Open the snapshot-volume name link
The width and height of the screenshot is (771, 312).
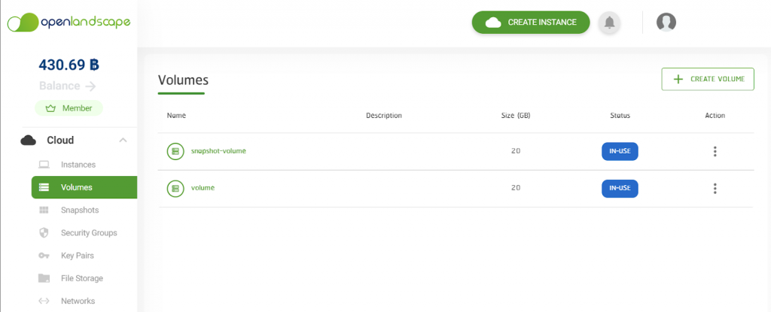click(218, 151)
